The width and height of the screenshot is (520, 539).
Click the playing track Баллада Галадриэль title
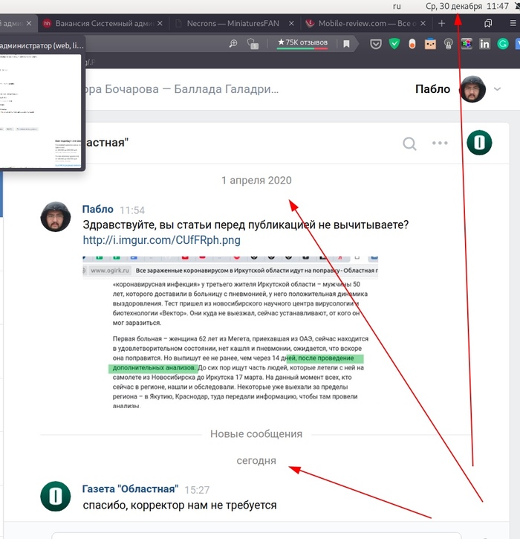pyautogui.click(x=182, y=89)
